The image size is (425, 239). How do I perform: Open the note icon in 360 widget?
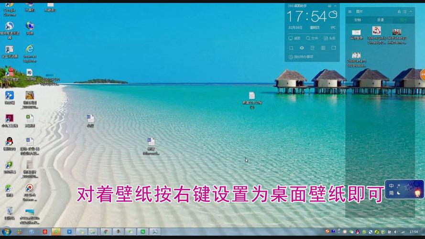312,48
